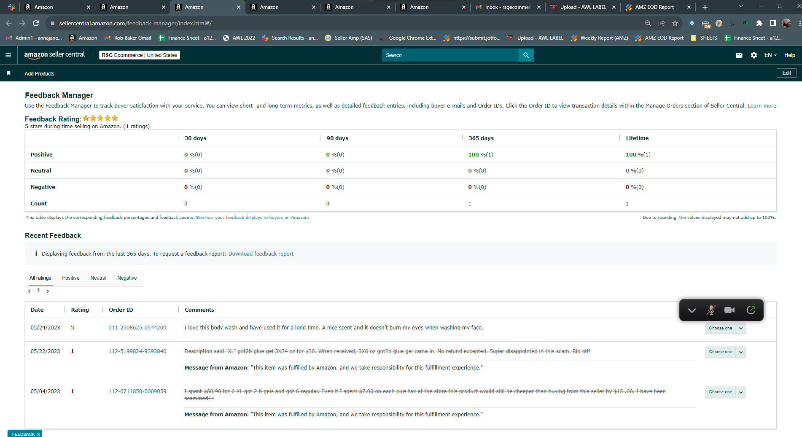Go to the previous feedback page arrow
The width and height of the screenshot is (802, 437).
(x=30, y=291)
